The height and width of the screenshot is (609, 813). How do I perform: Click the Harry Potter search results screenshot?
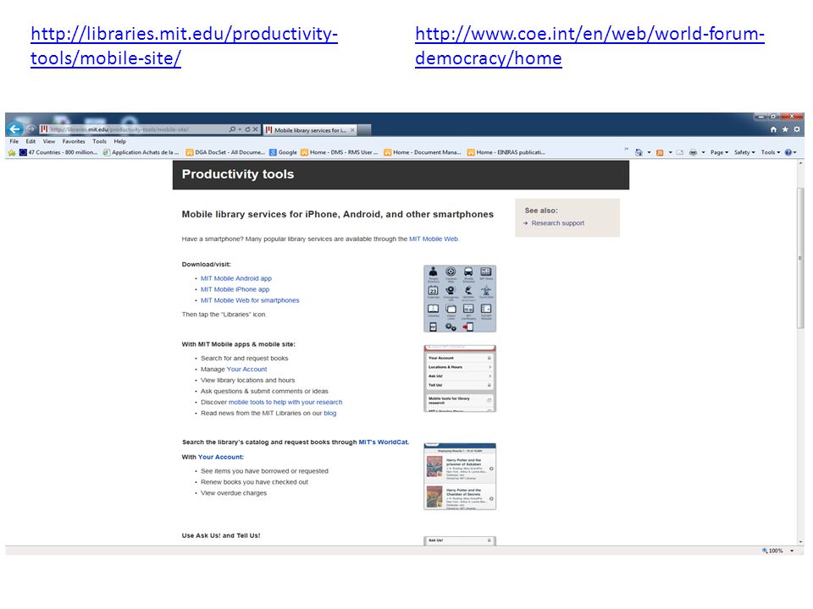point(460,476)
